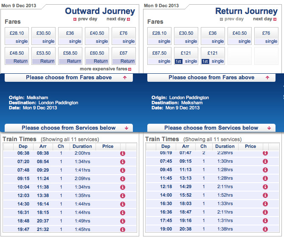
Task: Select return £121 1st single fare
Action: pyautogui.click(x=186, y=56)
